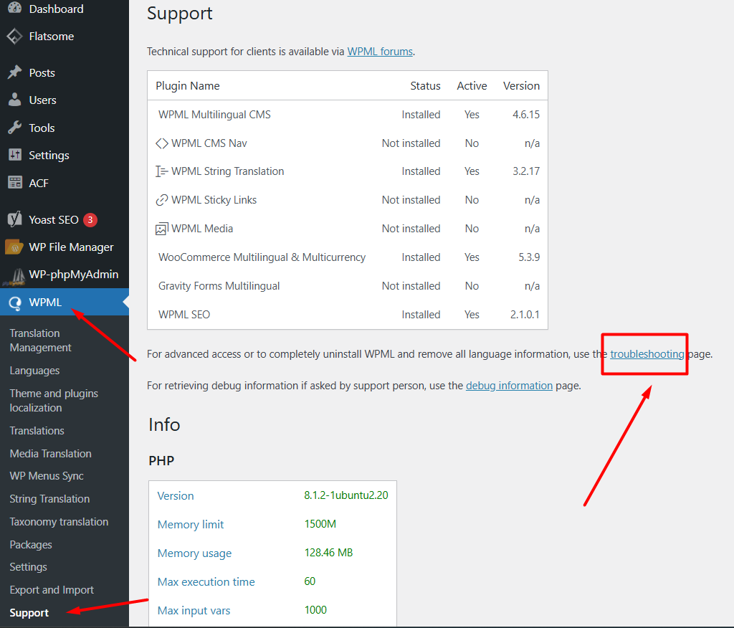Click the WPML String Translation icon
This screenshot has width=734, height=628.
(161, 171)
